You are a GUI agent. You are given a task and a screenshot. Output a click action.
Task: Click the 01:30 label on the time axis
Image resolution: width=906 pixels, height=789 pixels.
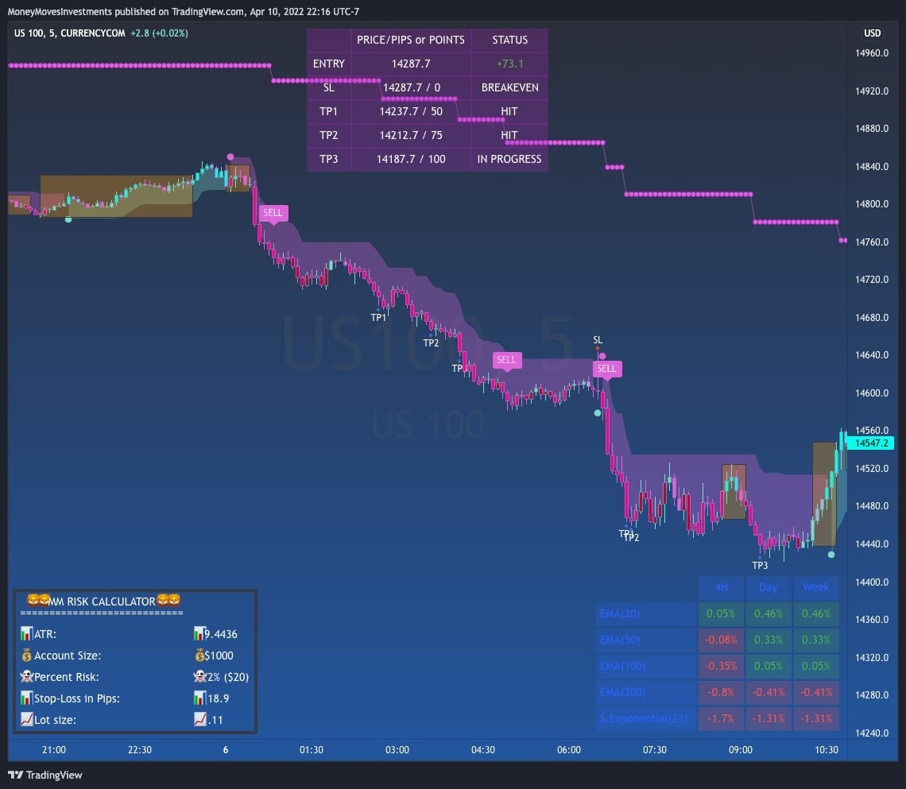pyautogui.click(x=312, y=750)
